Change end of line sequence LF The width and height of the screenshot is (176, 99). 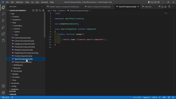(x=159, y=97)
